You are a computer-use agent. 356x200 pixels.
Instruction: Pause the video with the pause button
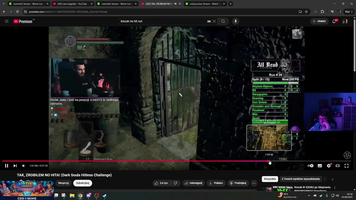pos(6,166)
